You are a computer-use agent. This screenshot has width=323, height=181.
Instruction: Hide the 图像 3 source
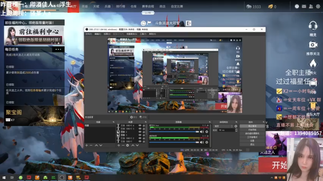click(x=140, y=135)
